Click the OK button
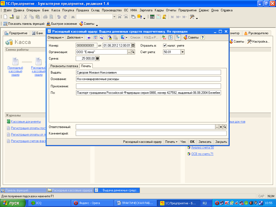This screenshot has width=276, height=207. tap(192, 142)
